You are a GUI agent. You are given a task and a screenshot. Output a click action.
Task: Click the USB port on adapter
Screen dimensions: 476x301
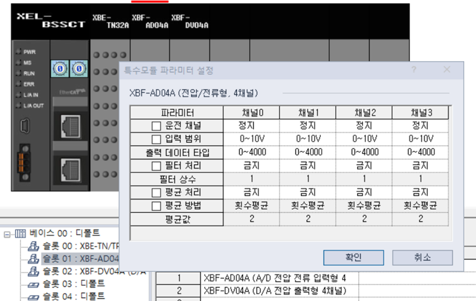pos(25,125)
